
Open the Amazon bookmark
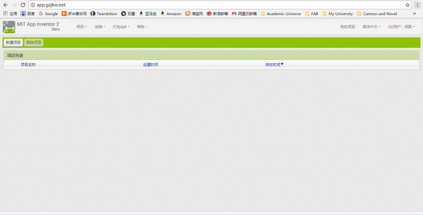click(x=171, y=14)
